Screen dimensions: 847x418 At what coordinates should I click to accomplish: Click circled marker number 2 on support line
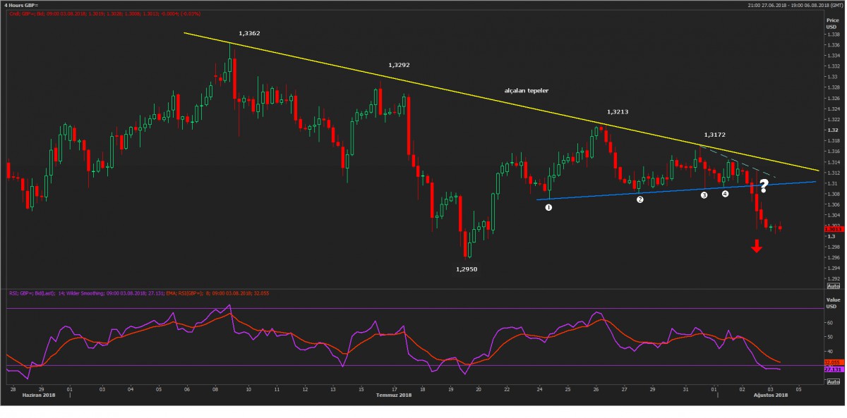coord(640,199)
